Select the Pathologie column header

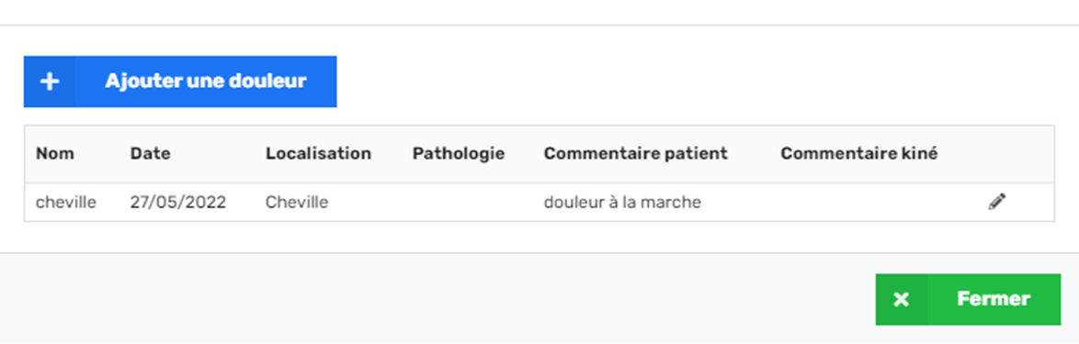pos(459,154)
